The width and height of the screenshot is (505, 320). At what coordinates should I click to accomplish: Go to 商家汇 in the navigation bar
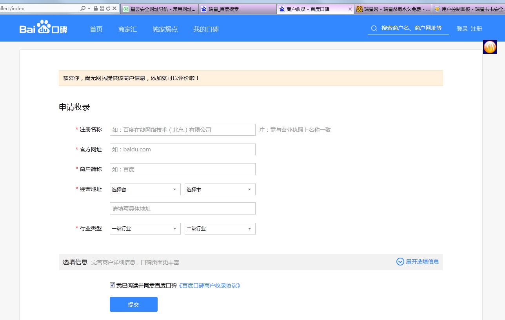coord(127,29)
